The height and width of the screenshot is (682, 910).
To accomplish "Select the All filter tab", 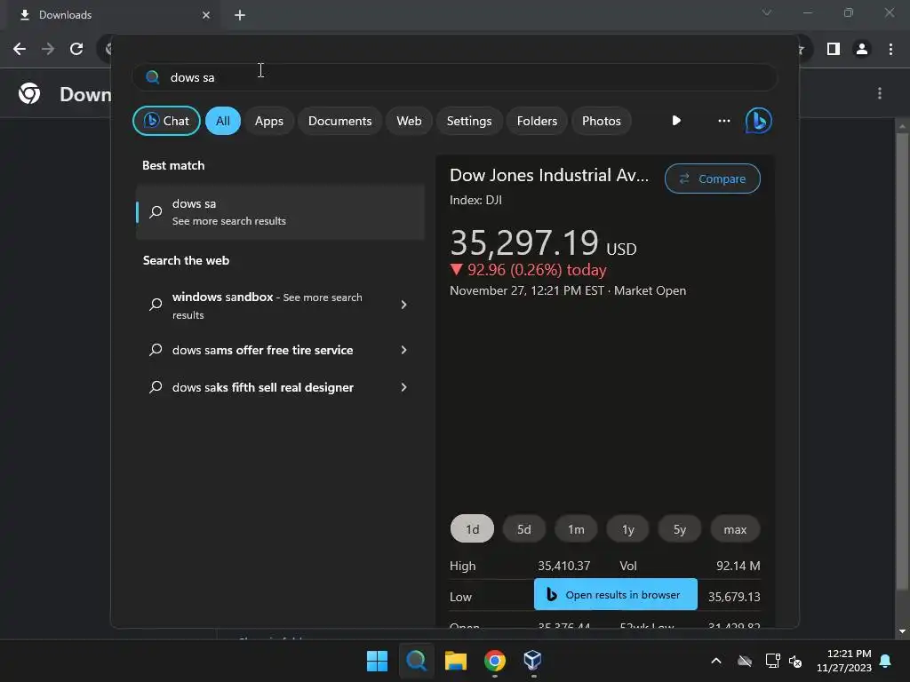I will pyautogui.click(x=223, y=121).
